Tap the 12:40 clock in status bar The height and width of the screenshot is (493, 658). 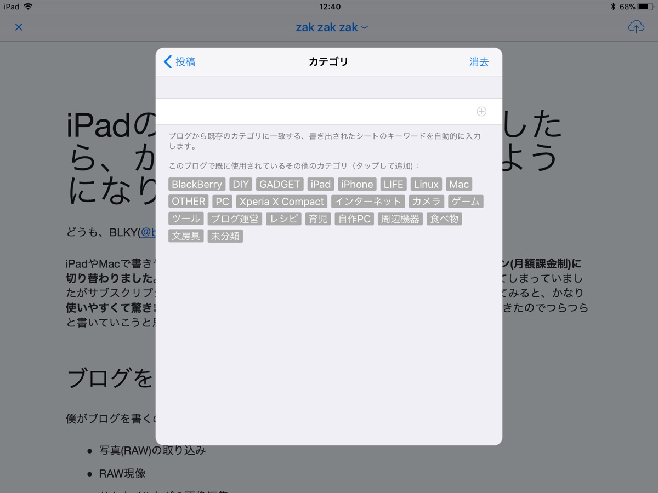330,7
